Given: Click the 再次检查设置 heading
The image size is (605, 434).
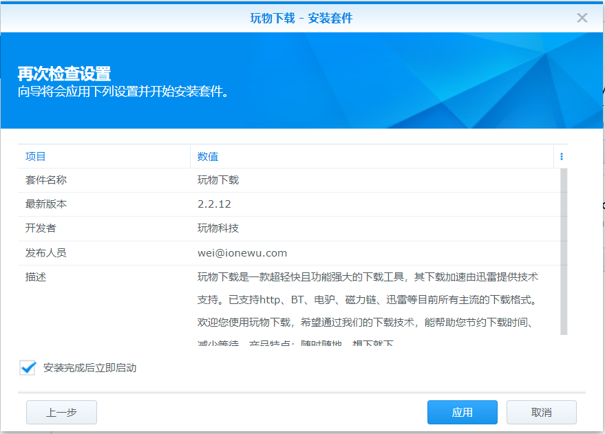Looking at the screenshot, I should [x=65, y=74].
